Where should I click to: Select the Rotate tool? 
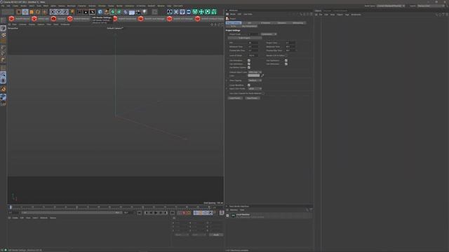[38, 12]
